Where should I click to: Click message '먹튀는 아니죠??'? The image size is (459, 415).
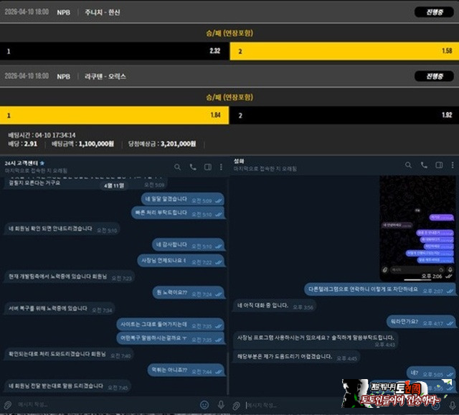[x=186, y=370]
